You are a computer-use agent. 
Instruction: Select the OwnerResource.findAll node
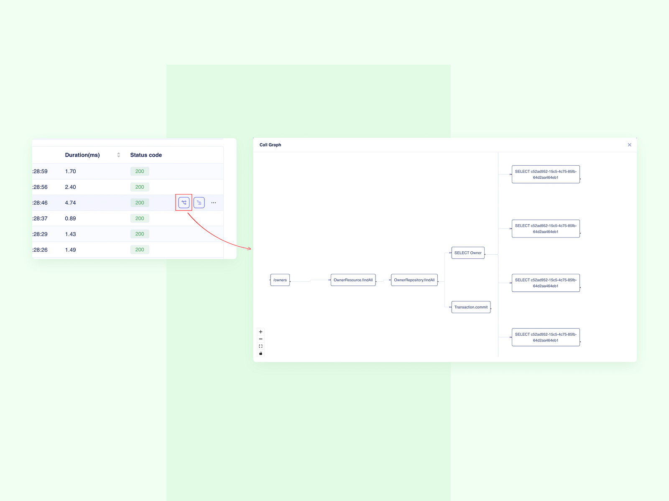(x=353, y=280)
